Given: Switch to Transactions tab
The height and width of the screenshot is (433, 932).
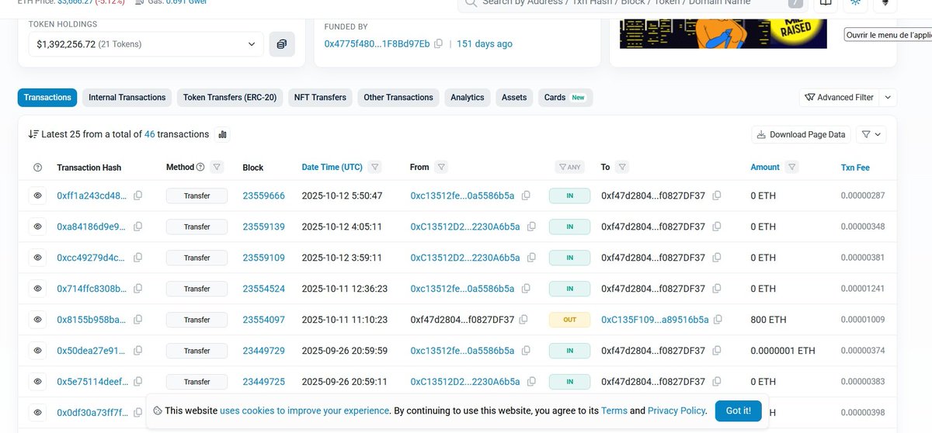Looking at the screenshot, I should tap(47, 98).
